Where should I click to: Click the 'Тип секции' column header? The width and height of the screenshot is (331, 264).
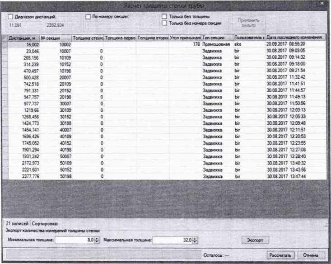tap(216, 38)
